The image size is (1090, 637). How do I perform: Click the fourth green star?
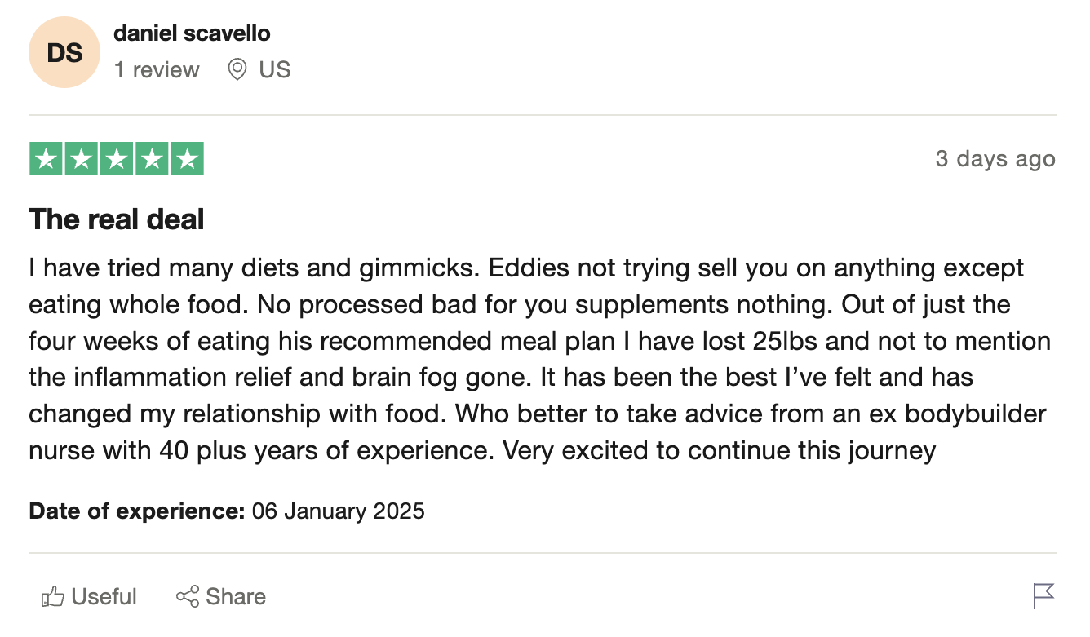pos(152,159)
